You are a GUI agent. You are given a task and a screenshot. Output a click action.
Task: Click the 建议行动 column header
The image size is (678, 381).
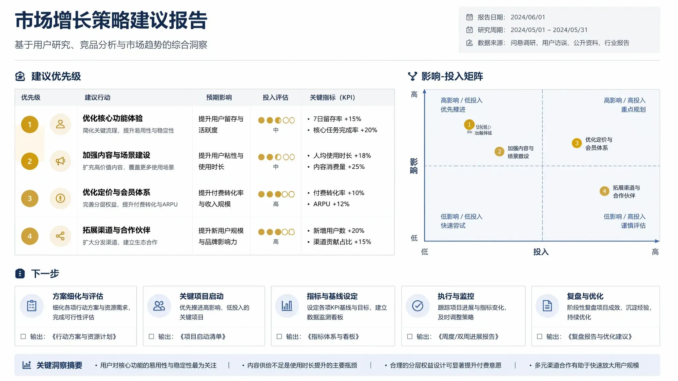pos(97,98)
